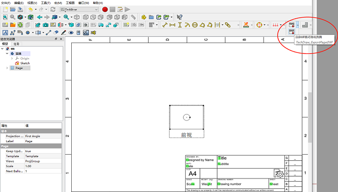Expand the Origin node in tree
Screen dimensions: 338x192
coord(12,58)
